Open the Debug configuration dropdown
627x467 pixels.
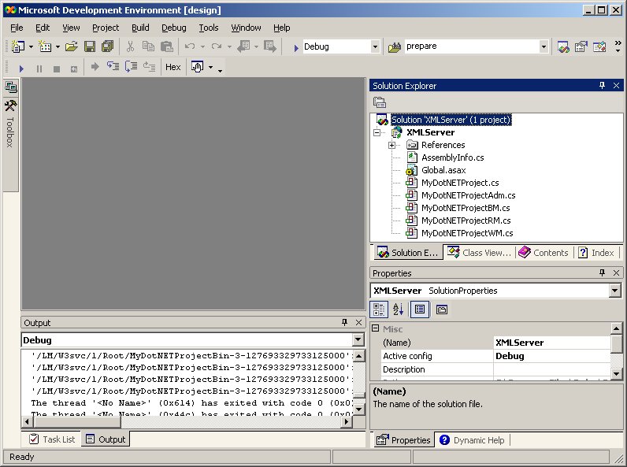pos(375,46)
